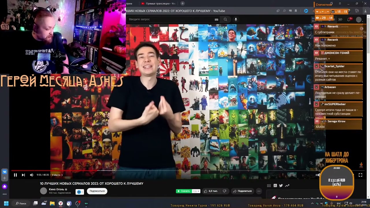Click the blue extension badge near subscribe
Screen dimensions: 370x208
coord(80,192)
